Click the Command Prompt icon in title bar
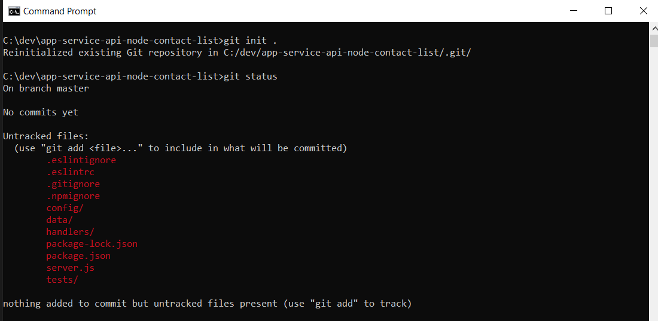The width and height of the screenshot is (658, 321). [x=14, y=11]
